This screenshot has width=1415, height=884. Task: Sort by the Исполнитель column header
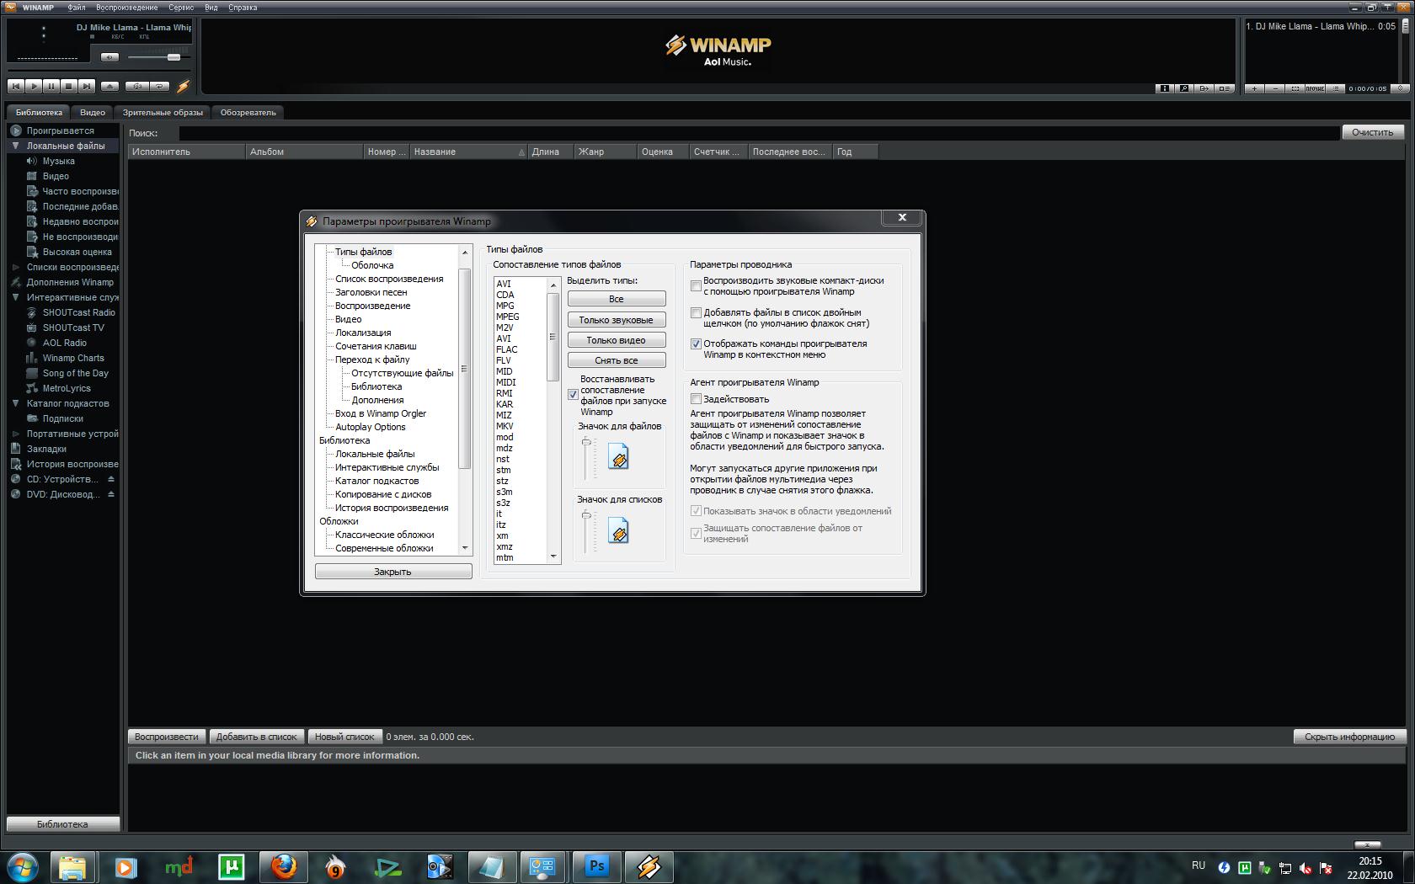click(186, 152)
